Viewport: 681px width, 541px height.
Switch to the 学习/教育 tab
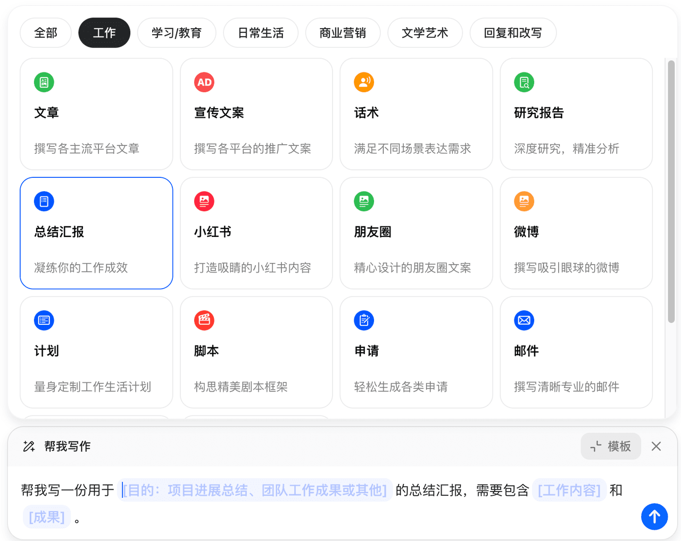[x=177, y=33]
